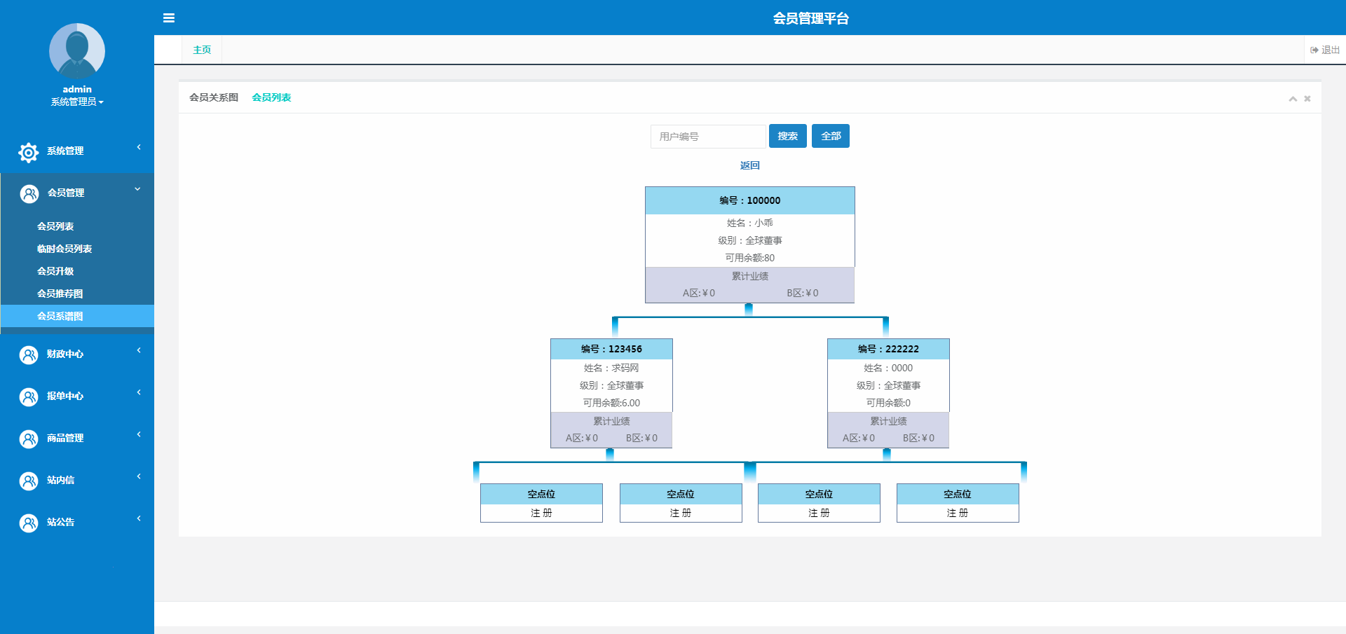The height and width of the screenshot is (634, 1346).
Task: Close the member relation panel
Action: coord(1307,99)
